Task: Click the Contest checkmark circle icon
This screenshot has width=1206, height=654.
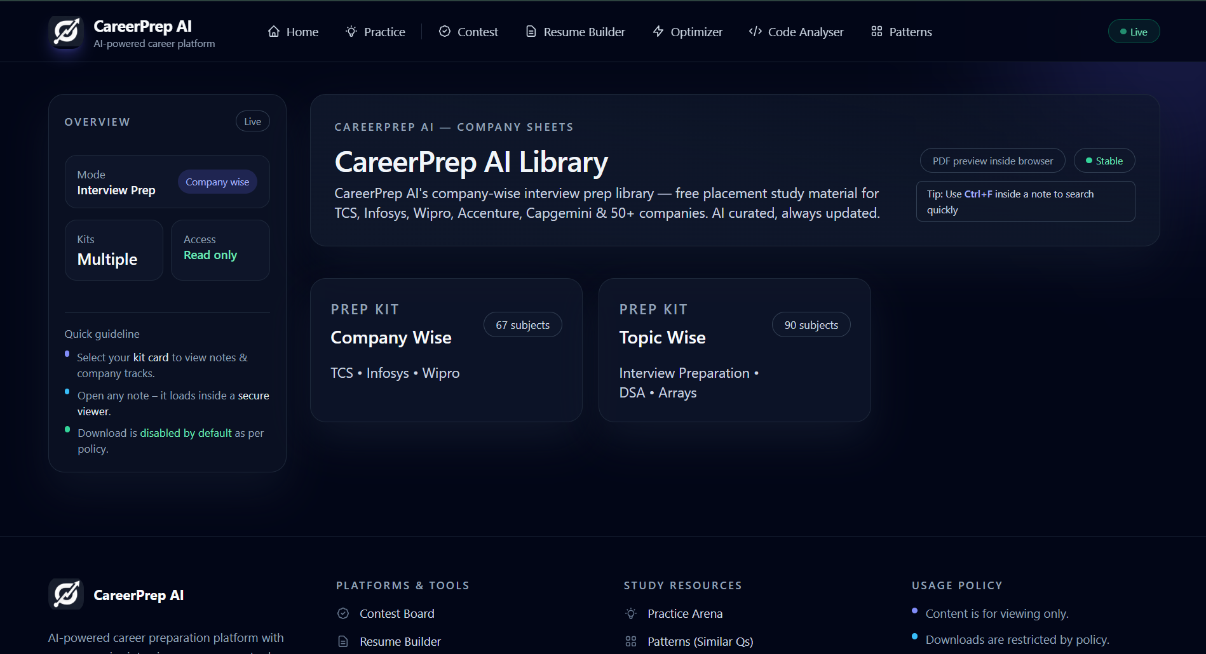Action: pos(445,32)
